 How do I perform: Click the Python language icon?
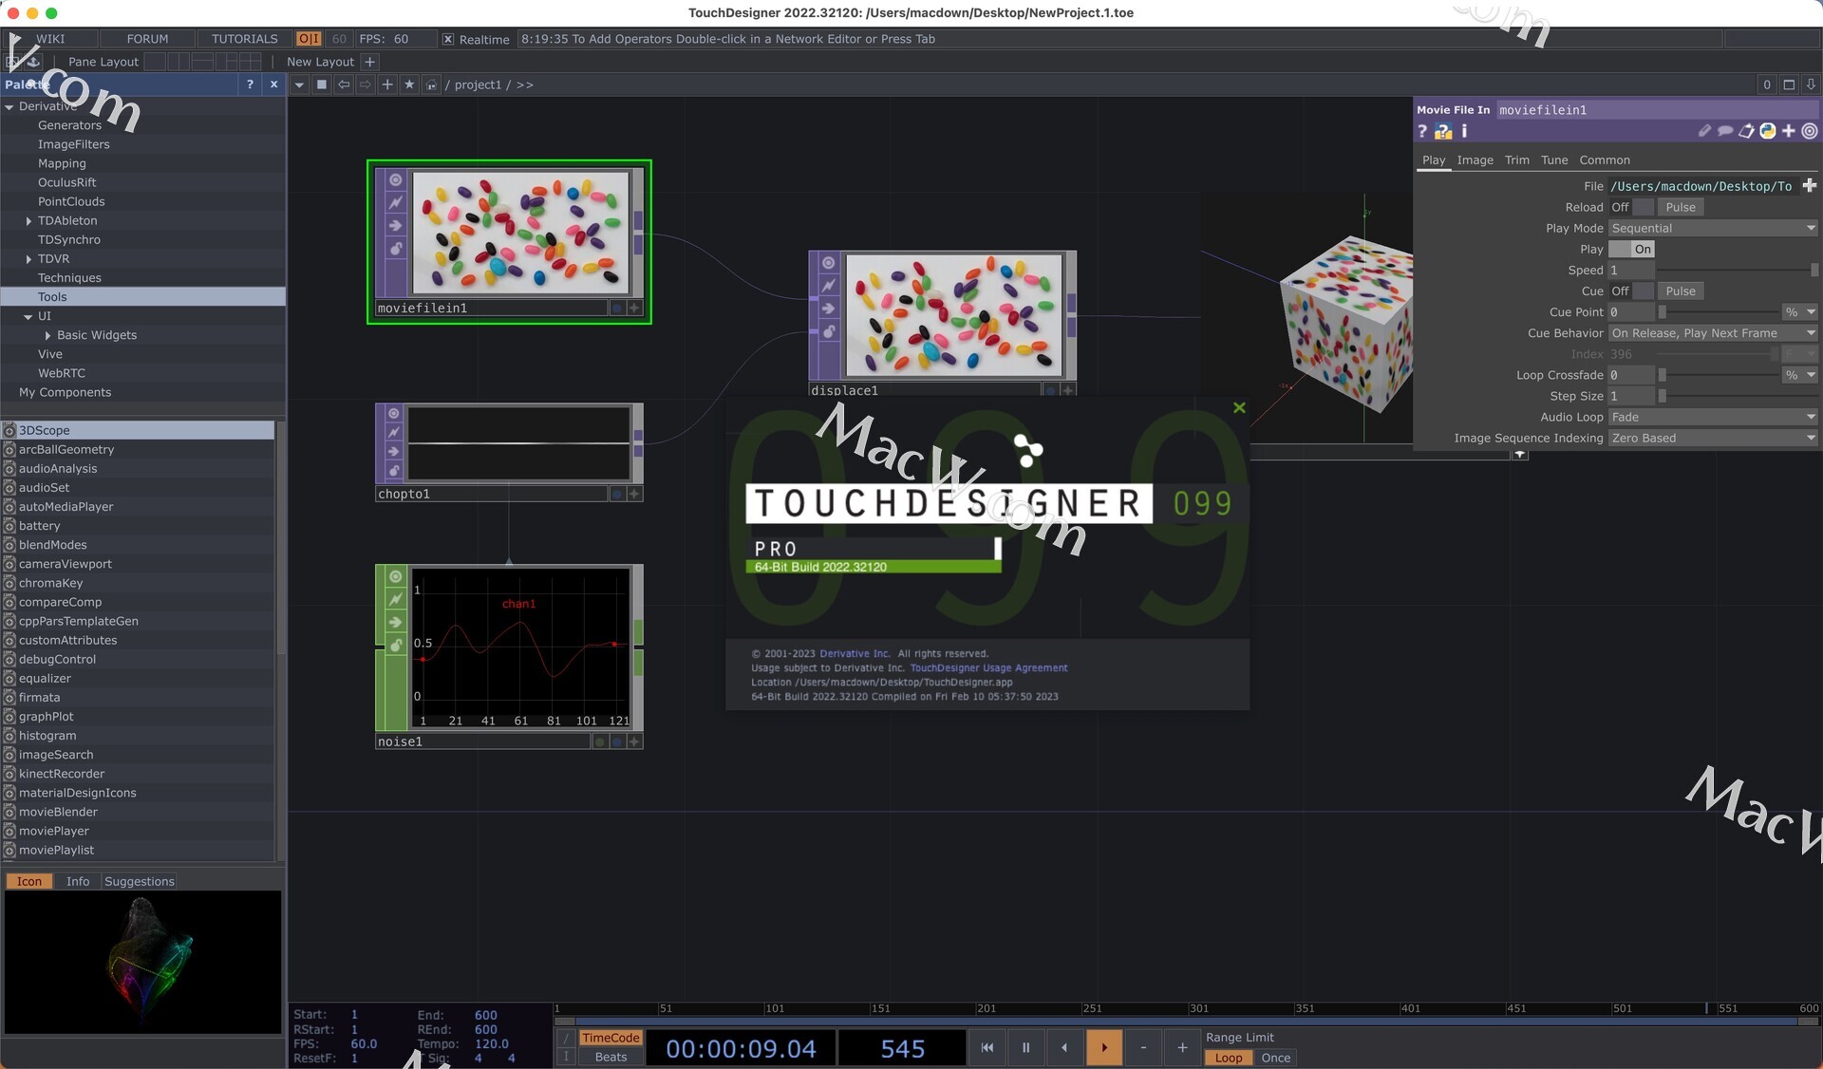point(1767,131)
